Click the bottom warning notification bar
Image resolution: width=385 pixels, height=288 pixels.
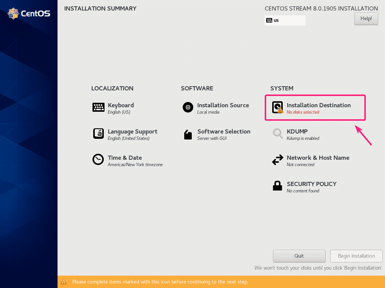pyautogui.click(x=192, y=282)
